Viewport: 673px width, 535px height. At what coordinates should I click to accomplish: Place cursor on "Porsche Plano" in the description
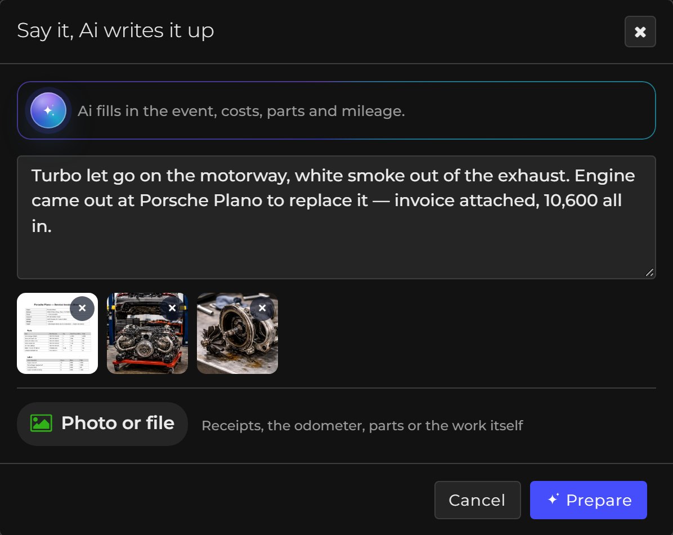click(201, 200)
